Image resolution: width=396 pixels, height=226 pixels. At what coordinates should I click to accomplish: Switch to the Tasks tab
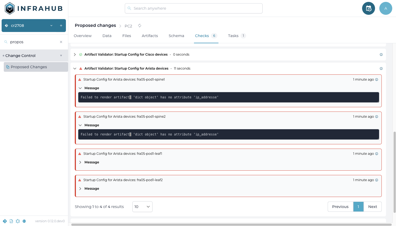(233, 36)
